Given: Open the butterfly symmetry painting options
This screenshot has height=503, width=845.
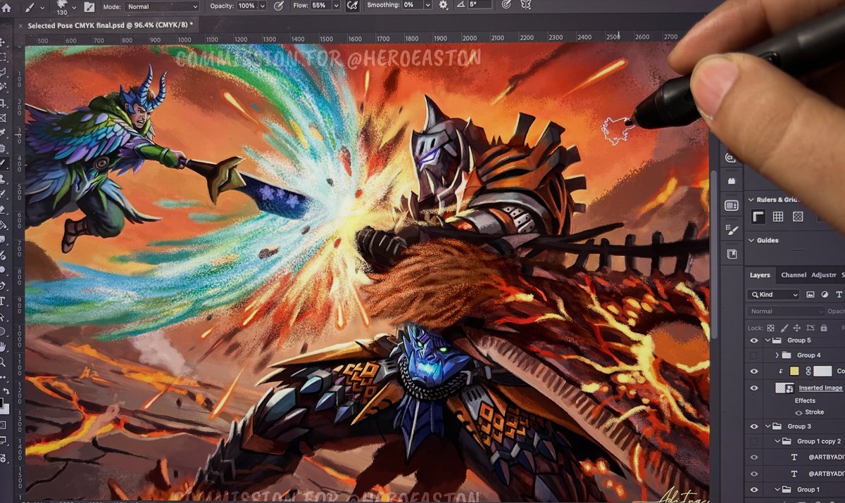Looking at the screenshot, I should (x=525, y=6).
